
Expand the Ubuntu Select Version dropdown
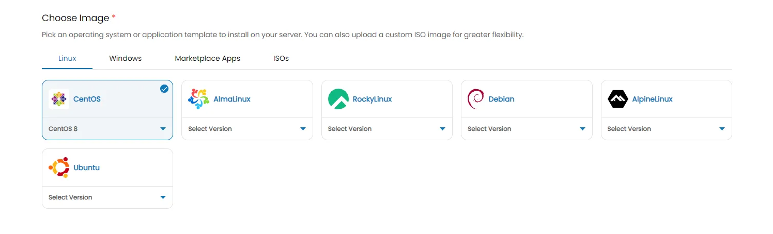point(107,197)
